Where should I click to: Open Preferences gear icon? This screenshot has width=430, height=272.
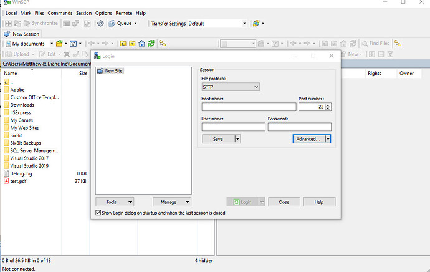100,23
